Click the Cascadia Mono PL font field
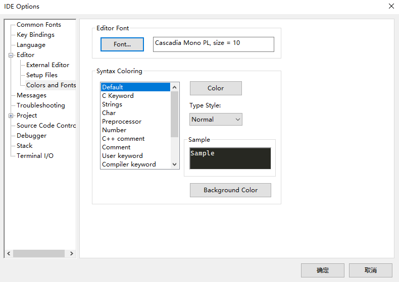This screenshot has height=282, width=399. point(214,44)
